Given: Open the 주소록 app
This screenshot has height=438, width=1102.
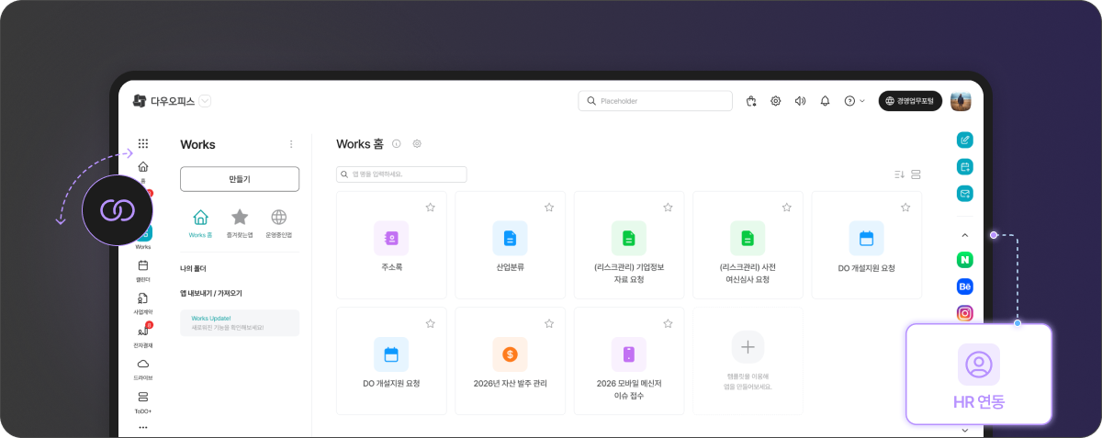Looking at the screenshot, I should click(x=391, y=245).
